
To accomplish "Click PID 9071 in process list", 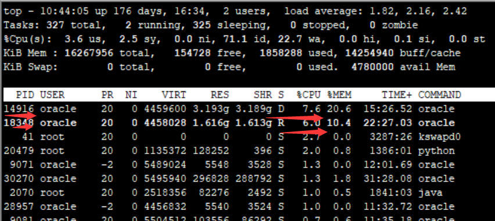I will pos(21,165).
